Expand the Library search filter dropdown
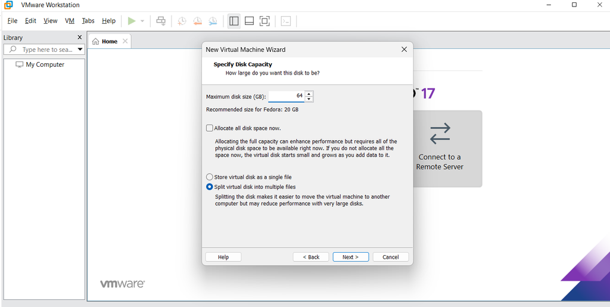 click(x=80, y=49)
